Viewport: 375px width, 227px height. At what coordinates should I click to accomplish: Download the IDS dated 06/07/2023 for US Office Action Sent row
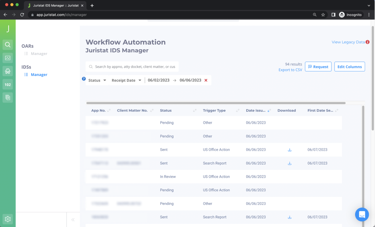coord(290,150)
